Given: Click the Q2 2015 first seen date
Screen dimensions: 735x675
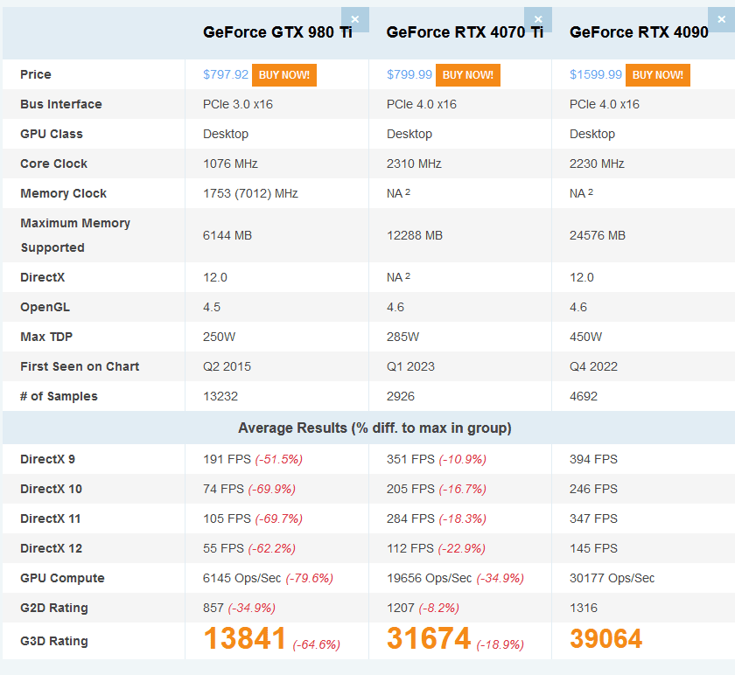Looking at the screenshot, I should click(227, 366).
